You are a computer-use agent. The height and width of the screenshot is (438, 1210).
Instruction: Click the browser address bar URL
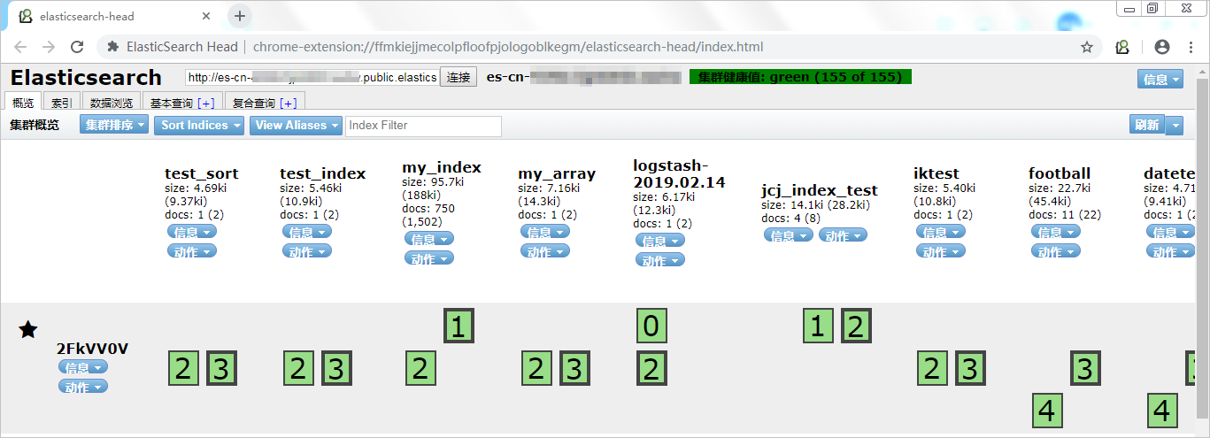tap(508, 47)
